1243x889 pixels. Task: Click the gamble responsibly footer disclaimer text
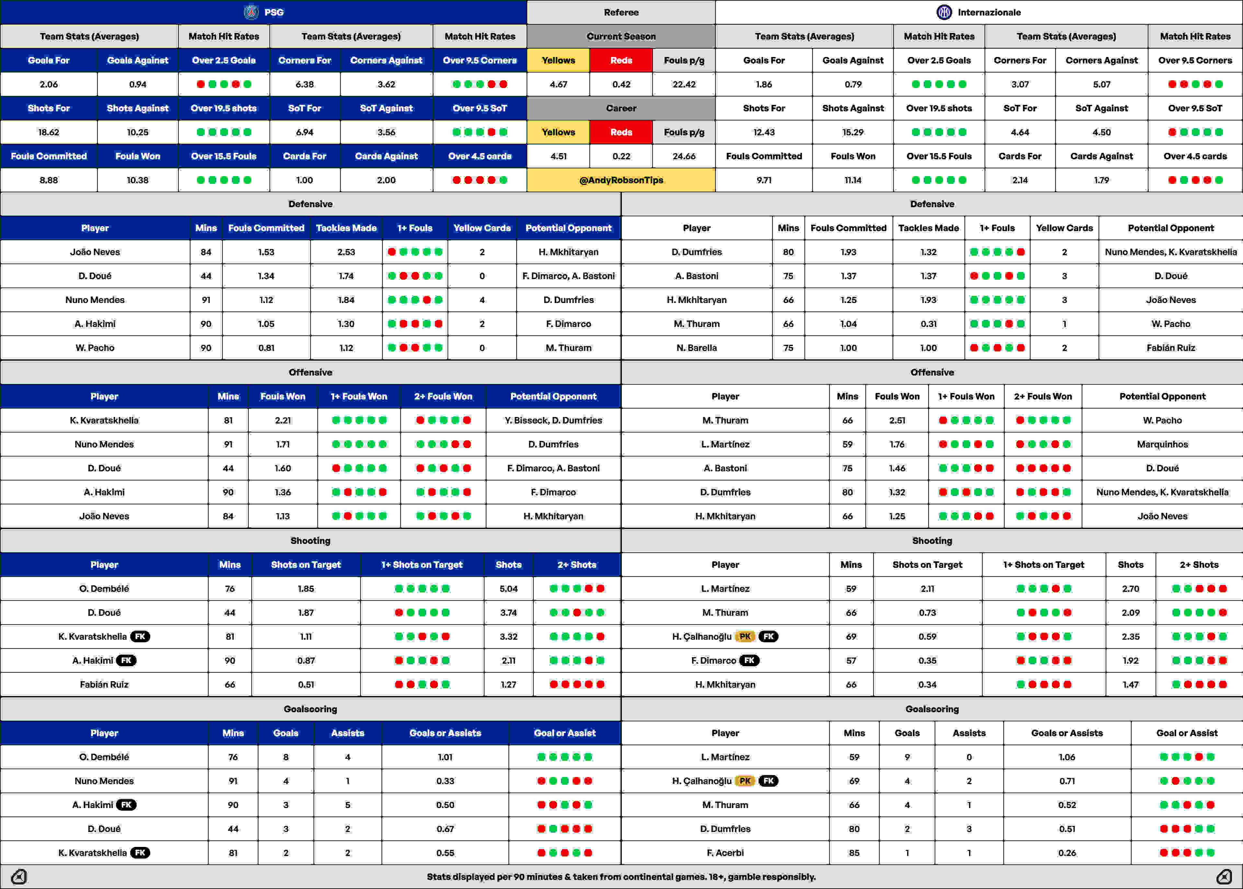click(621, 877)
